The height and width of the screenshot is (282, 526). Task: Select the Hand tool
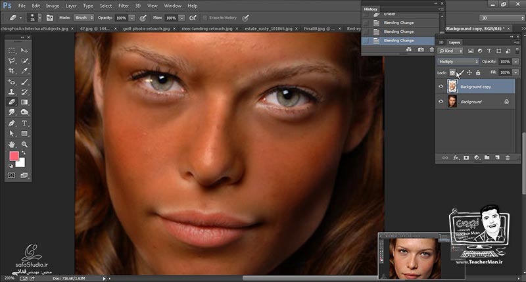(12, 144)
